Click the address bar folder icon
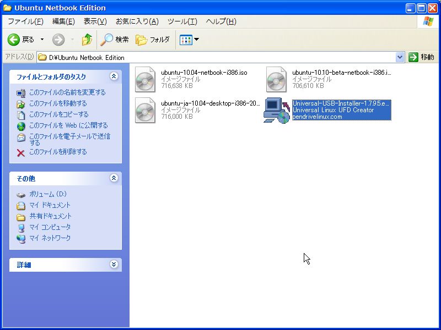Image resolution: width=441 pixels, height=330 pixels. click(x=42, y=58)
